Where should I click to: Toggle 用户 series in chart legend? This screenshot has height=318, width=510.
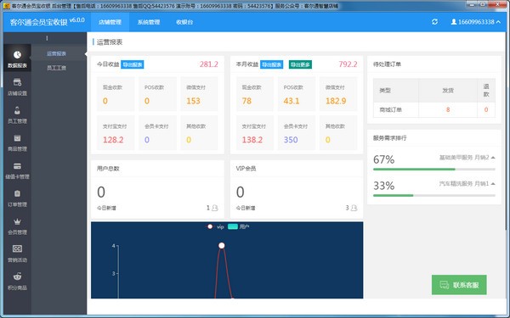pyautogui.click(x=238, y=226)
